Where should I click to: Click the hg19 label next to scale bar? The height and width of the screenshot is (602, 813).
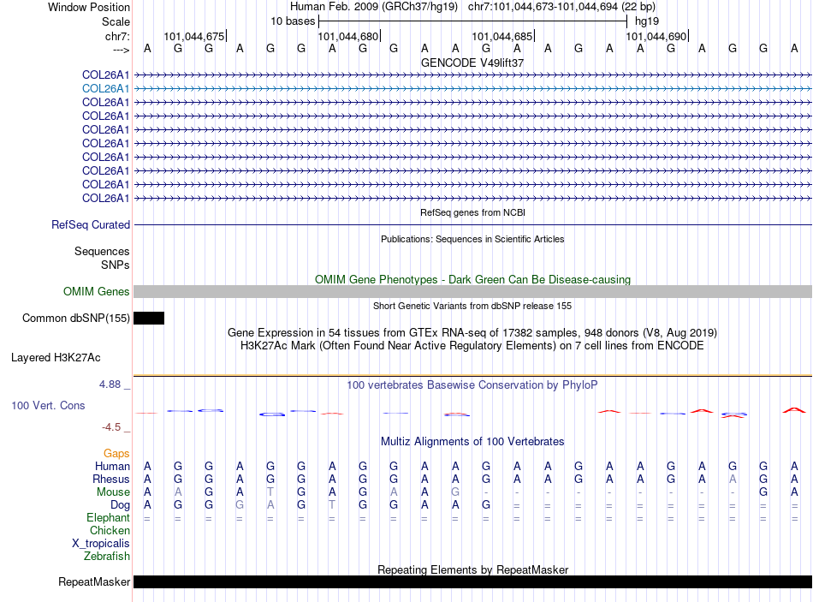pos(647,21)
